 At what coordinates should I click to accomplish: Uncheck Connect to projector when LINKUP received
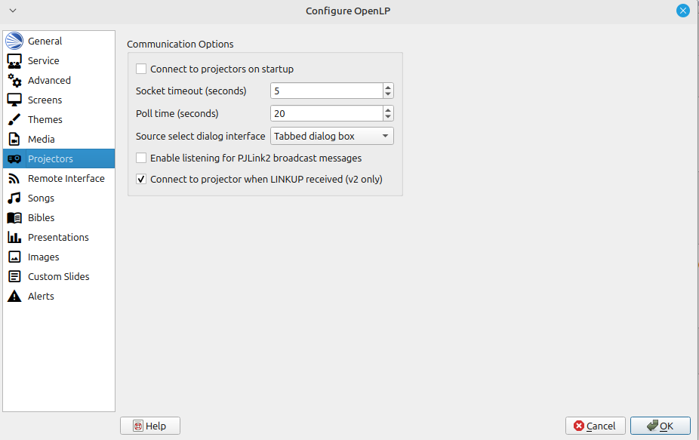[141, 180]
